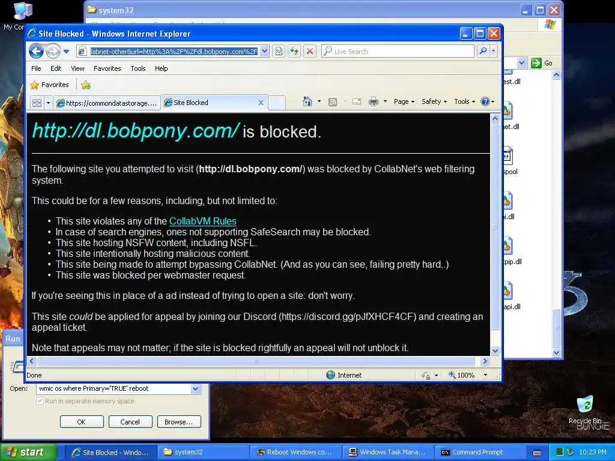Open the Edit menu

point(56,68)
